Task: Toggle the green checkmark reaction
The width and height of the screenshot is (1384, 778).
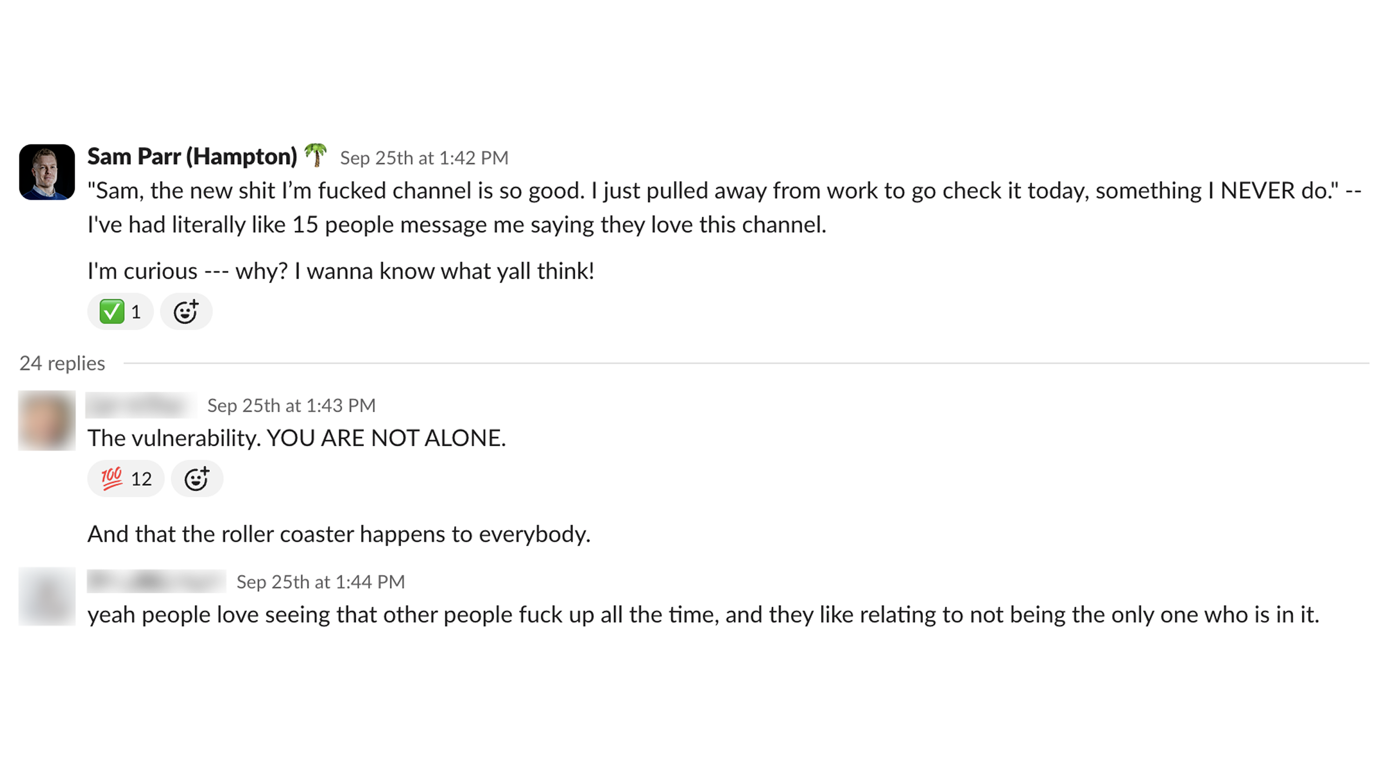Action: (120, 312)
